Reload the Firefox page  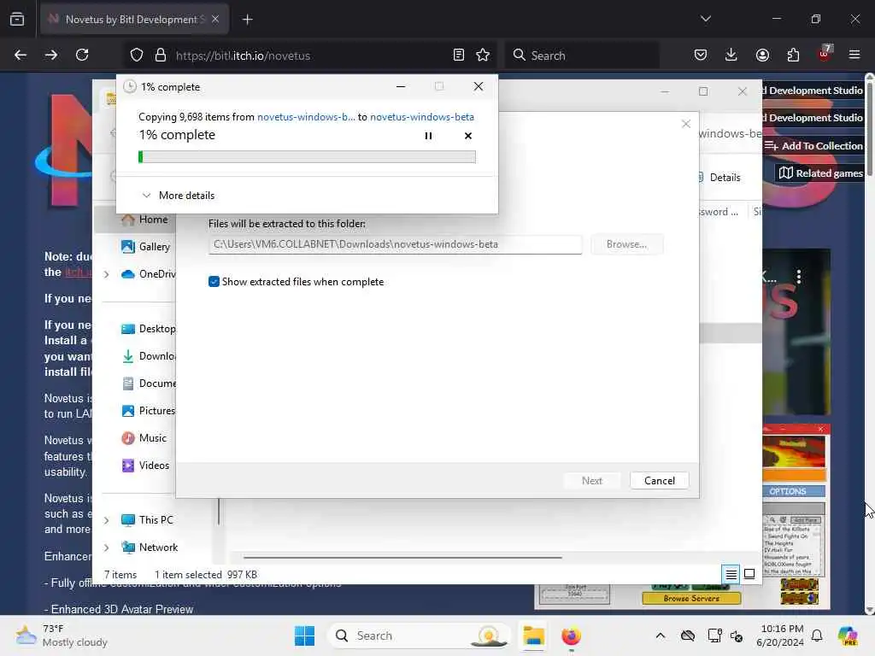click(x=82, y=55)
